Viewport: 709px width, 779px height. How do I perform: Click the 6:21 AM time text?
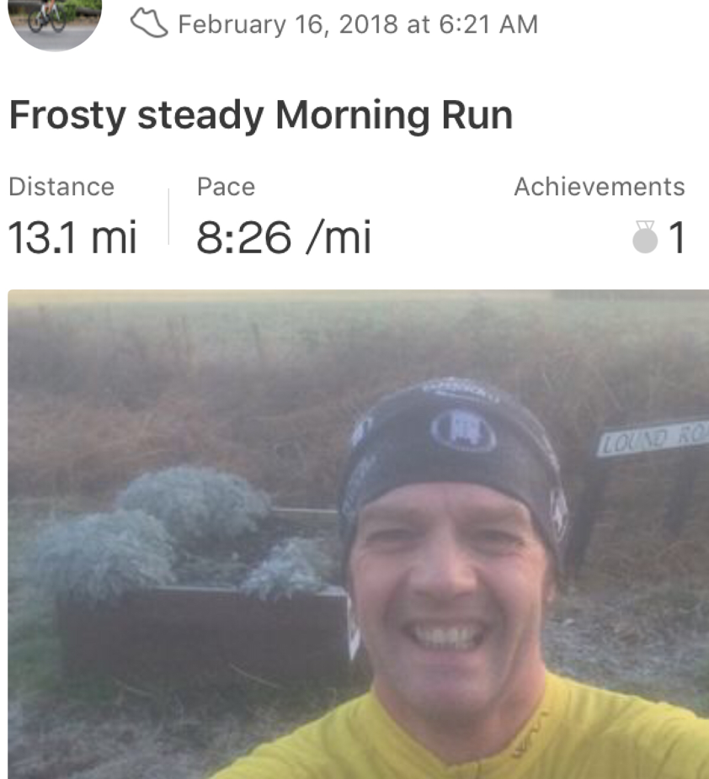point(488,24)
